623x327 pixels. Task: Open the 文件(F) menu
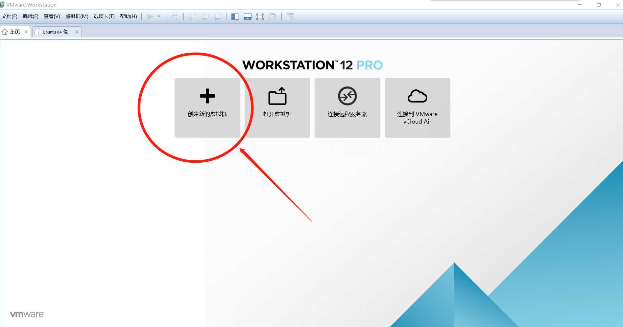[x=10, y=16]
